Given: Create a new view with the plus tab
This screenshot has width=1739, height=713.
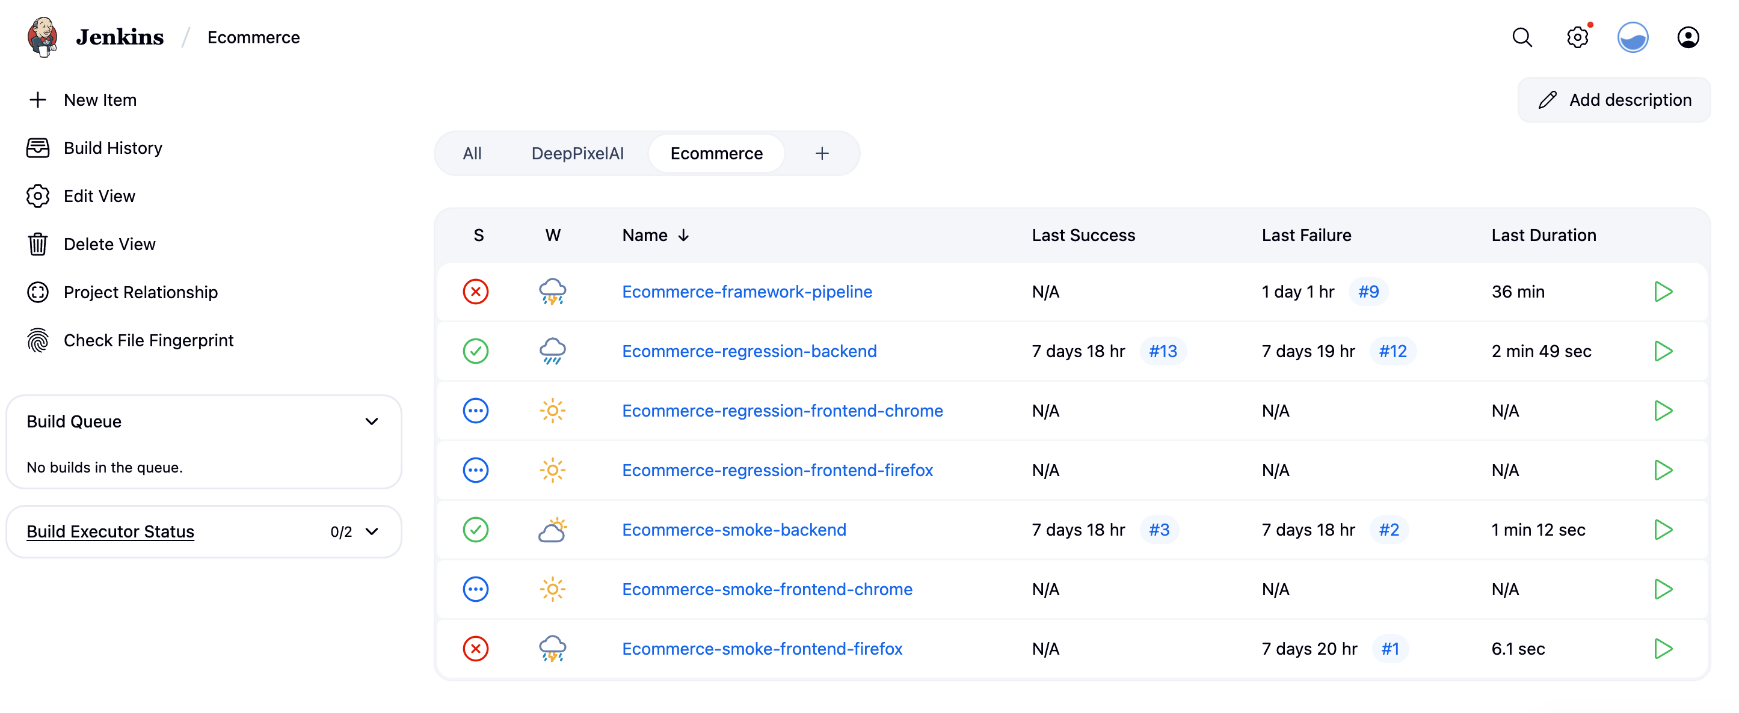Looking at the screenshot, I should [822, 153].
